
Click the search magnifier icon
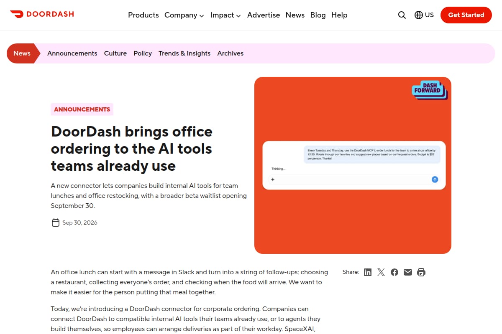tap(402, 15)
